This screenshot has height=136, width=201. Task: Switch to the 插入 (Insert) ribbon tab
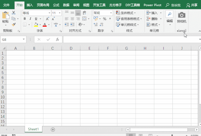(x=30, y=5)
